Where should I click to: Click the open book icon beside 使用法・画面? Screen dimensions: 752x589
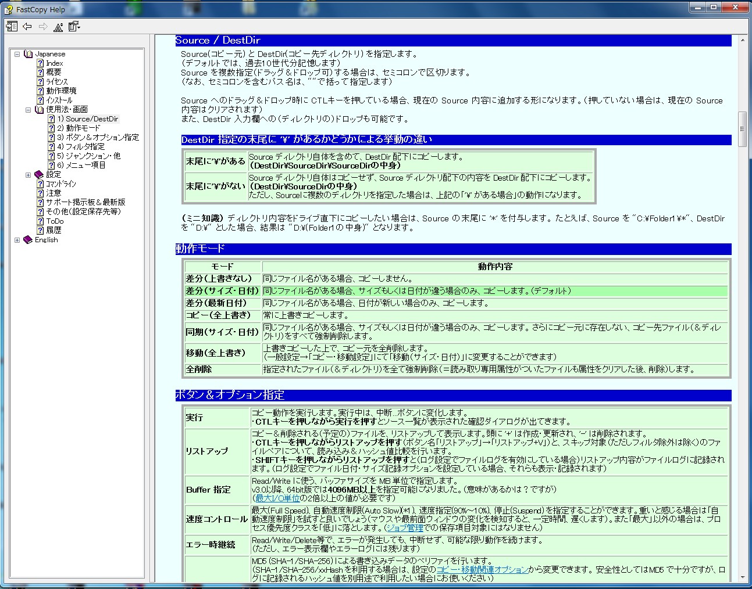[39, 109]
